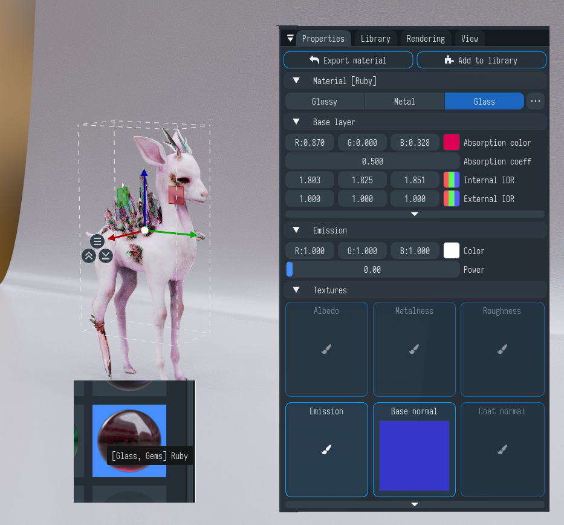Open the Rendering tab
The image size is (564, 525).
426,39
